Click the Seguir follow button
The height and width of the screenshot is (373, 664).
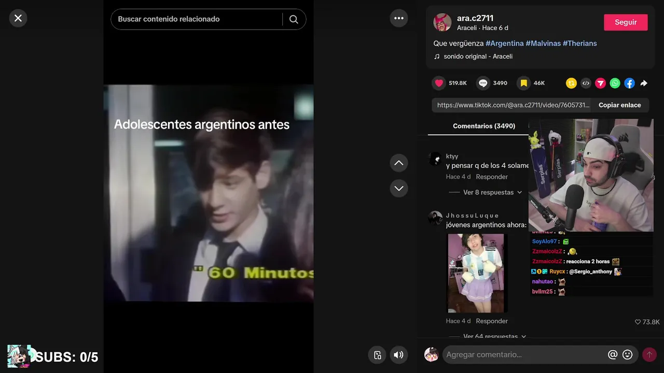pos(626,22)
